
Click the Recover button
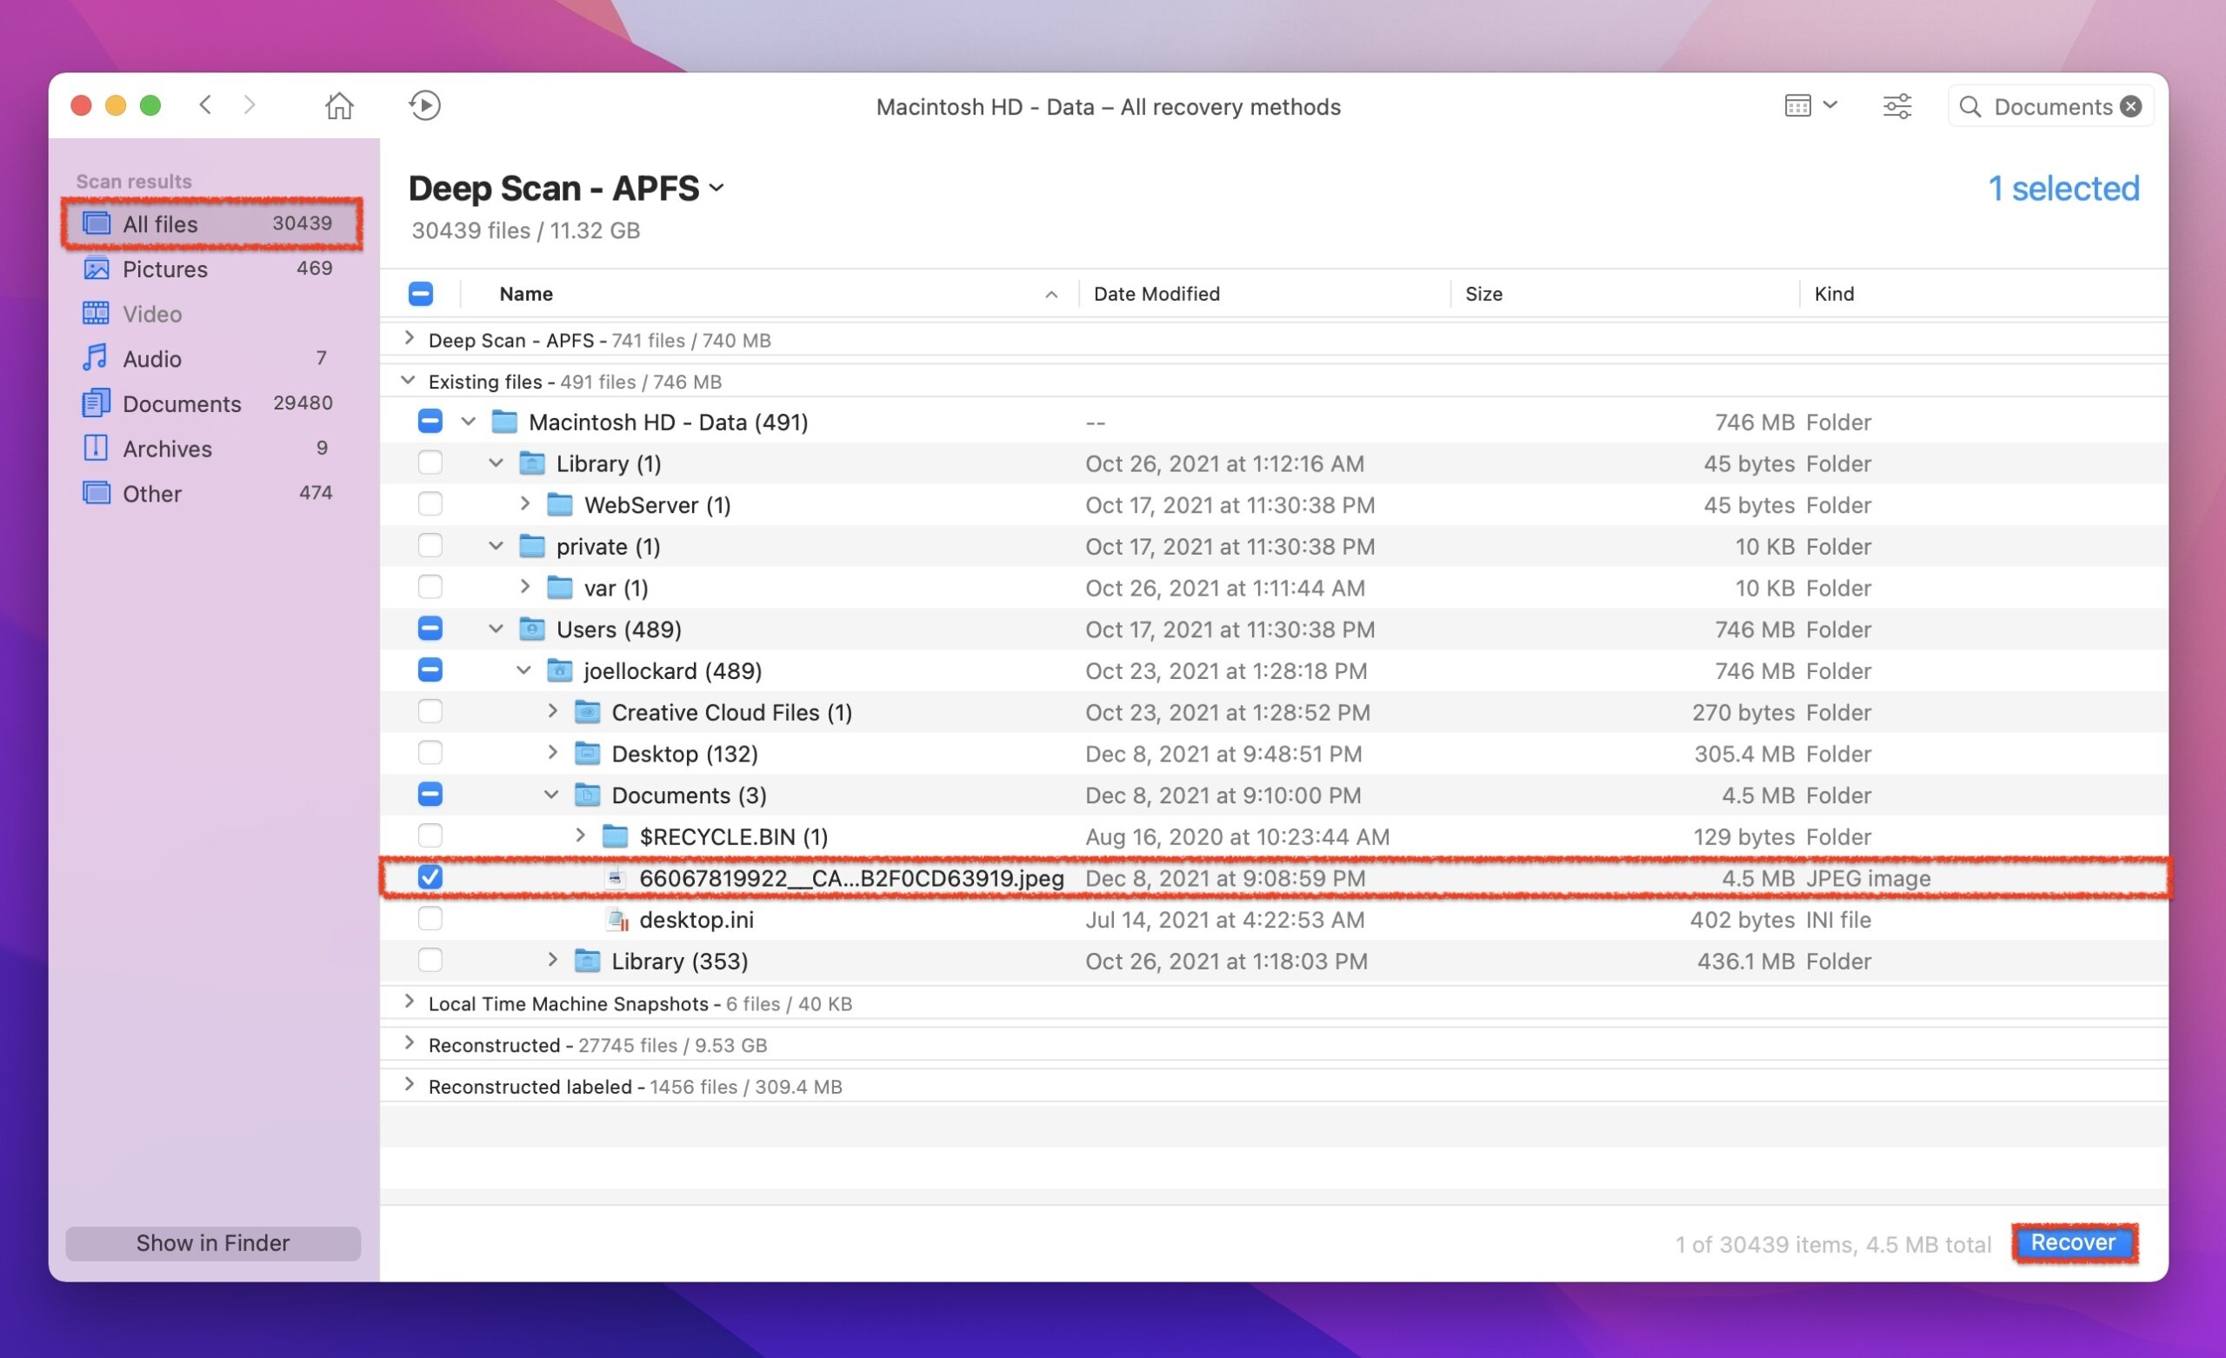[2074, 1243]
